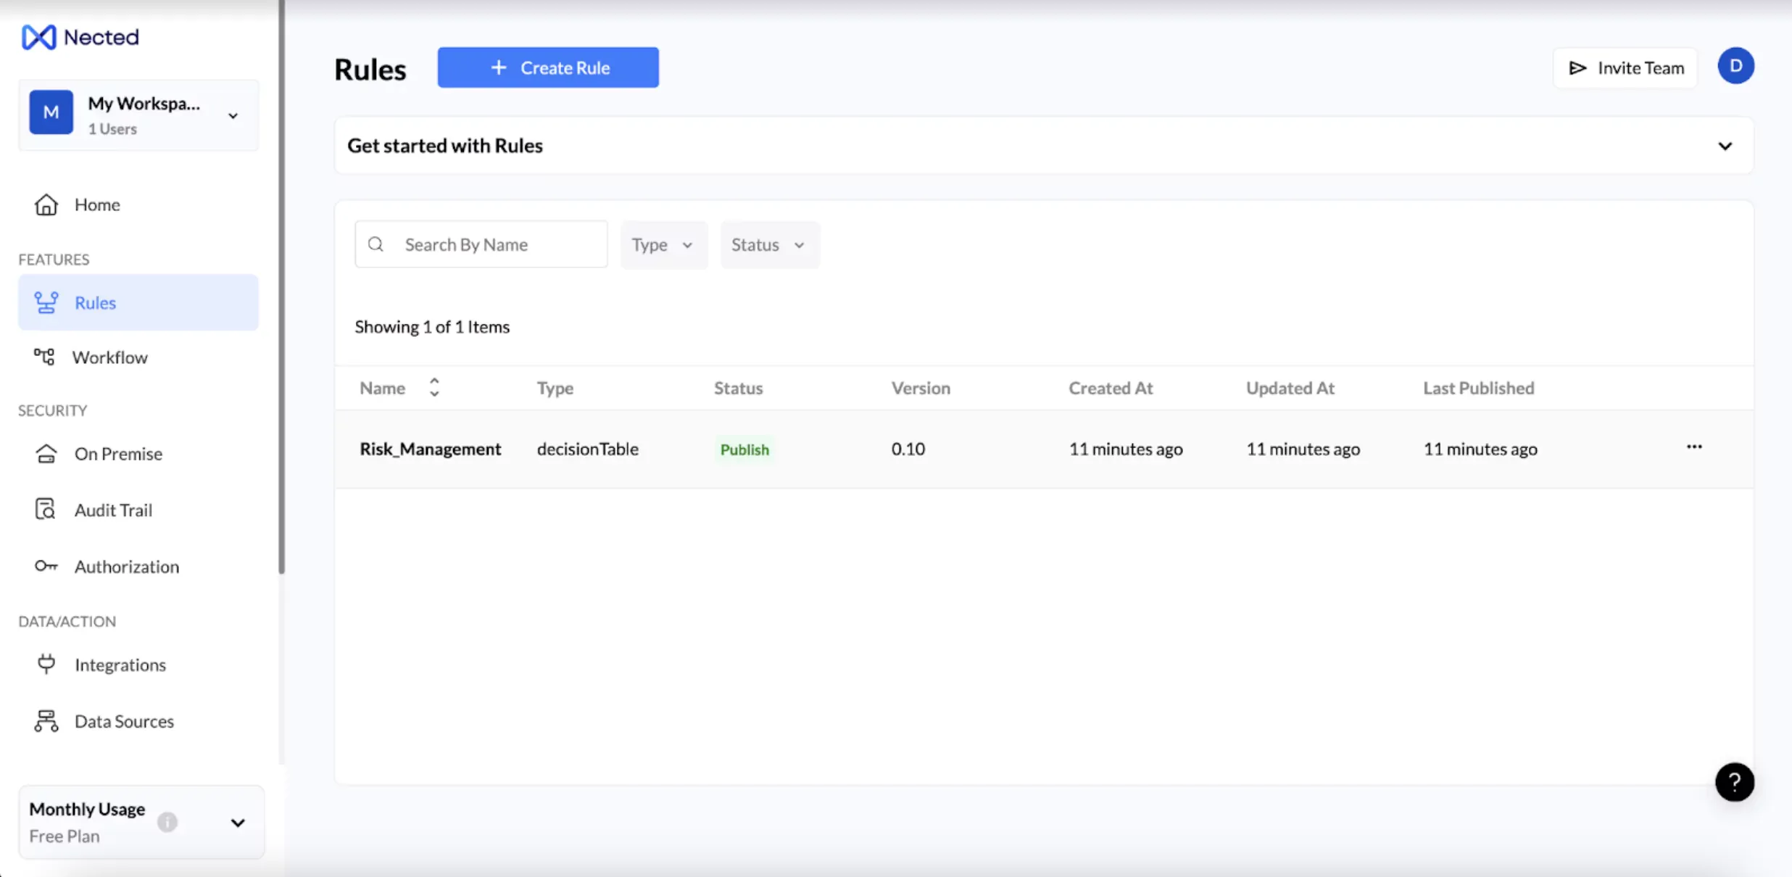The height and width of the screenshot is (877, 1792).
Task: Open the D user avatar menu
Action: pyautogui.click(x=1735, y=67)
